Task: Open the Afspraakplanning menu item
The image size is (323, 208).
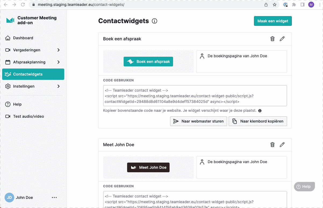Action: pos(33,62)
